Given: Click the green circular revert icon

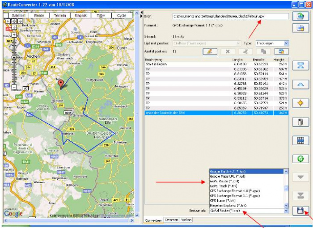Looking at the screenshot, I should click(x=300, y=159).
